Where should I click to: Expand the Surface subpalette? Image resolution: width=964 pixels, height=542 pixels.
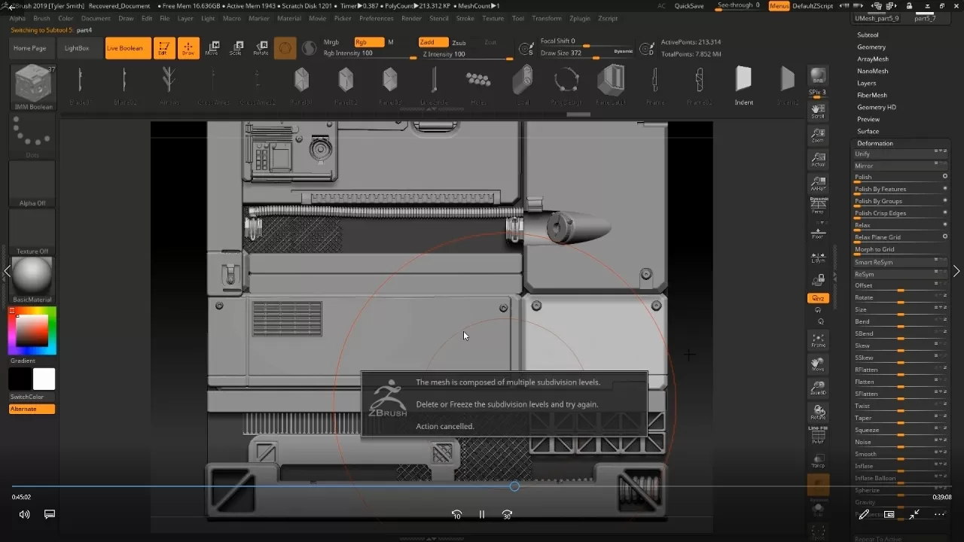coord(868,131)
